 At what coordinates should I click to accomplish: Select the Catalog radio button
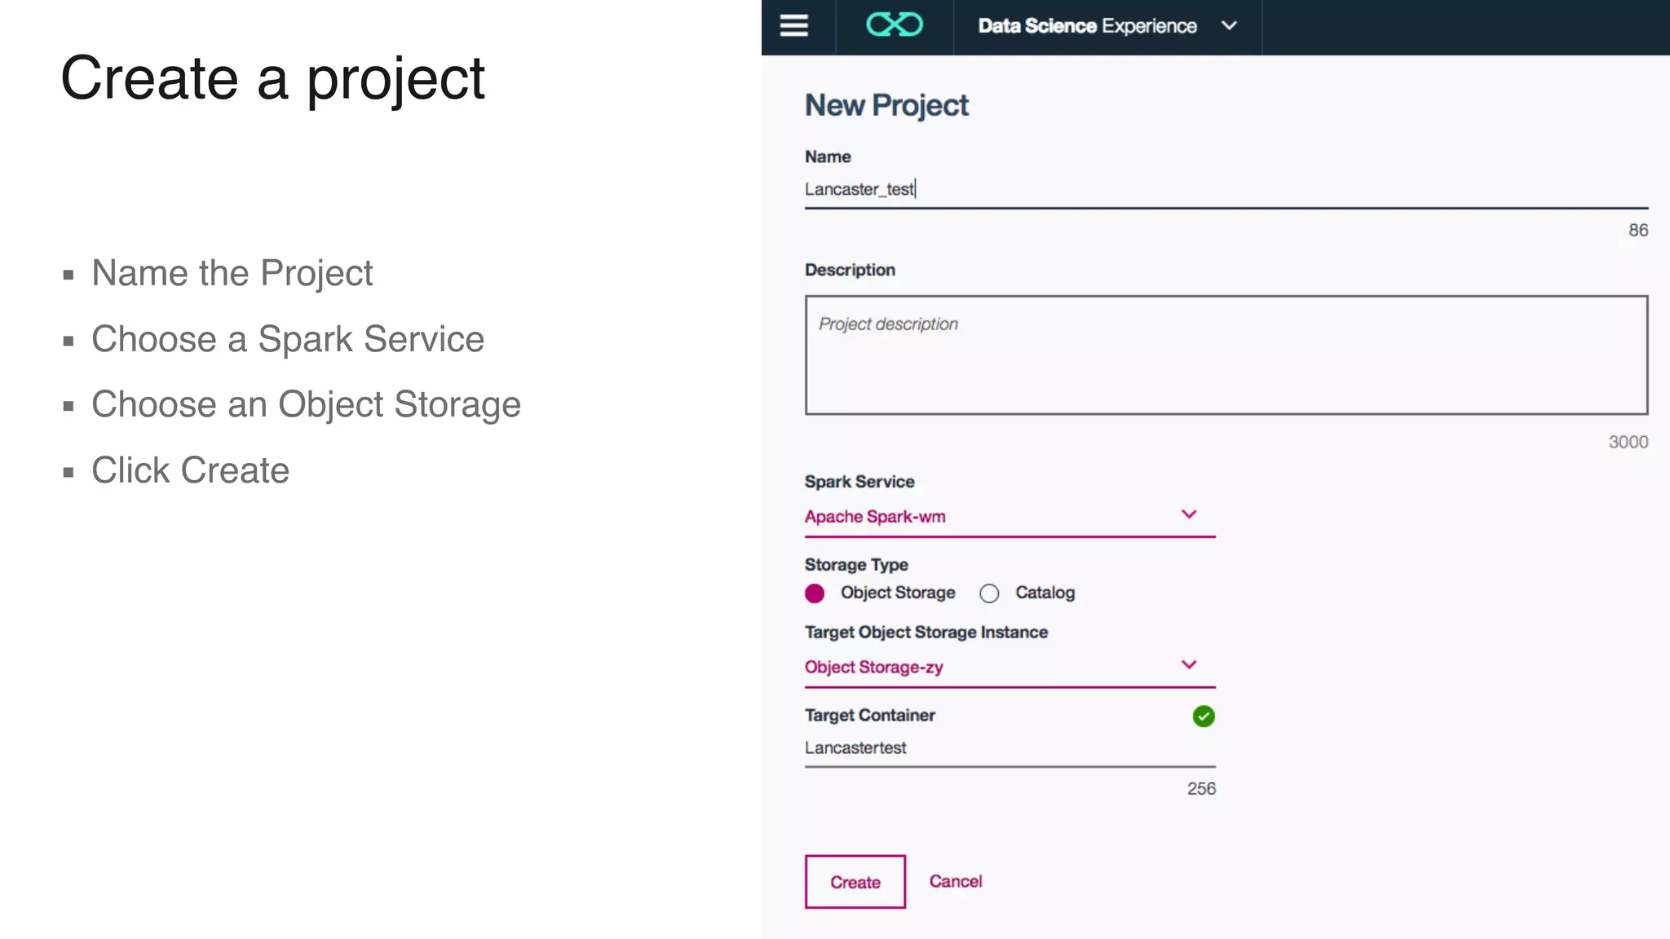989,593
